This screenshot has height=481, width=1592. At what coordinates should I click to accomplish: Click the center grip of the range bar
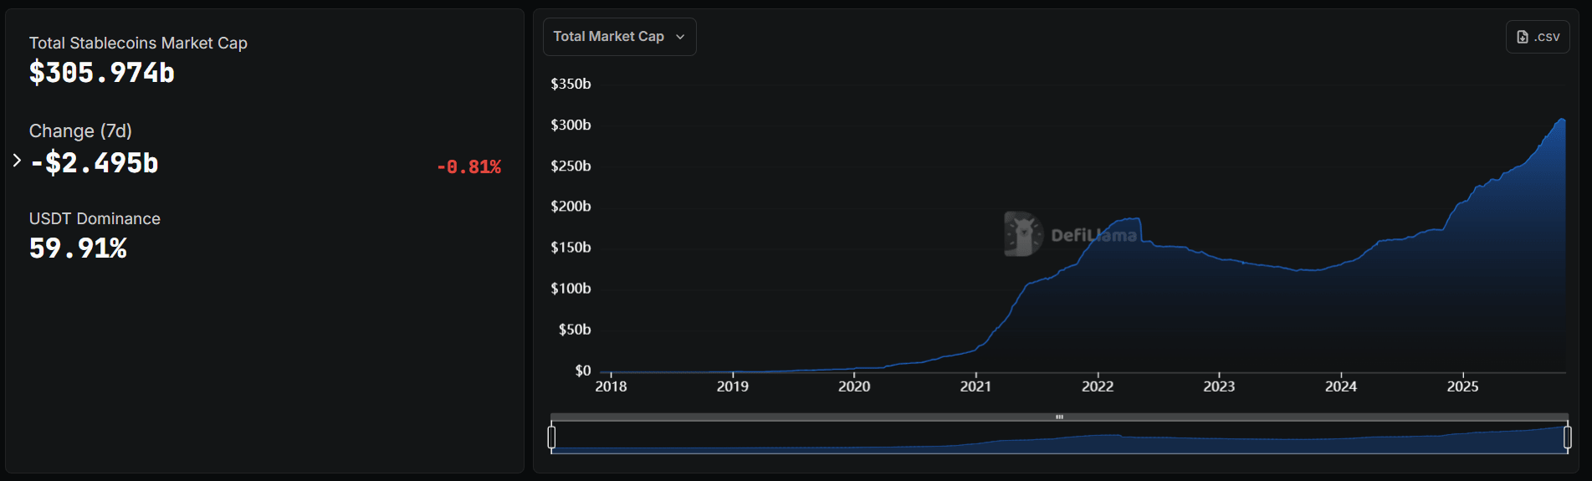click(x=1059, y=417)
